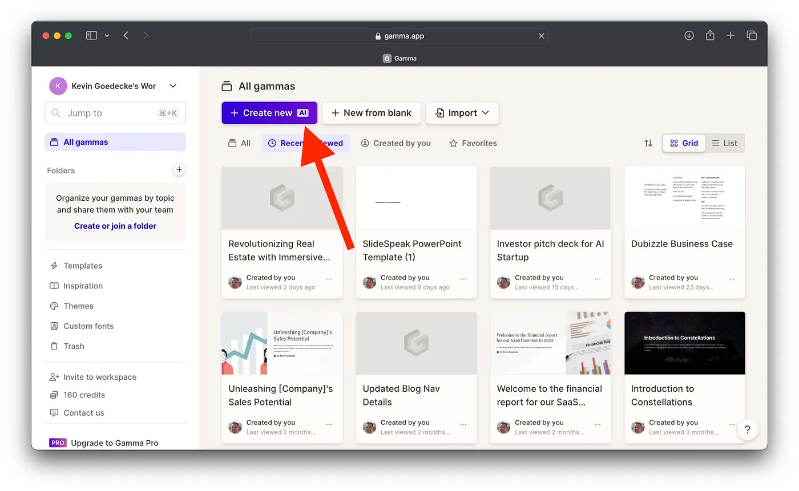Click the Create or join a folder link
The width and height of the screenshot is (799, 491).
click(115, 226)
